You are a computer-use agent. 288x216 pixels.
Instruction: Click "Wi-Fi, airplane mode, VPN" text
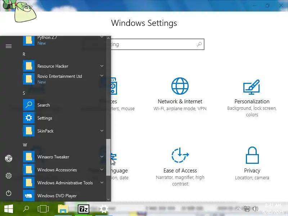(x=180, y=109)
